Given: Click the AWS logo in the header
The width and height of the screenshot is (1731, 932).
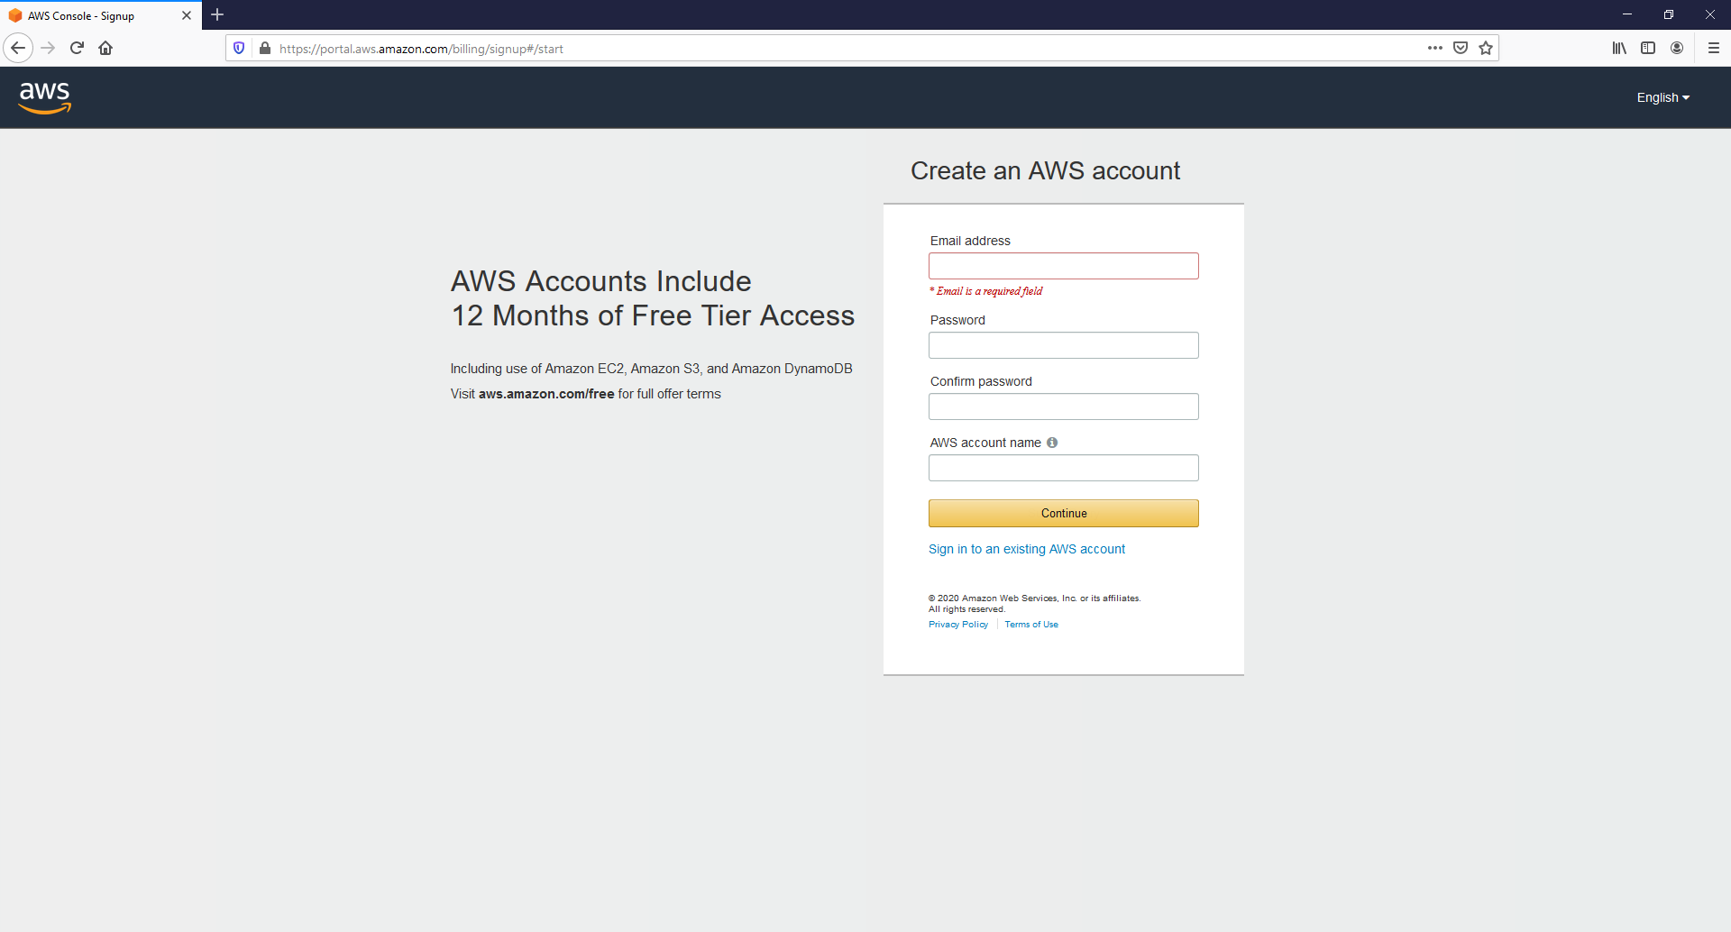Looking at the screenshot, I should (x=45, y=97).
